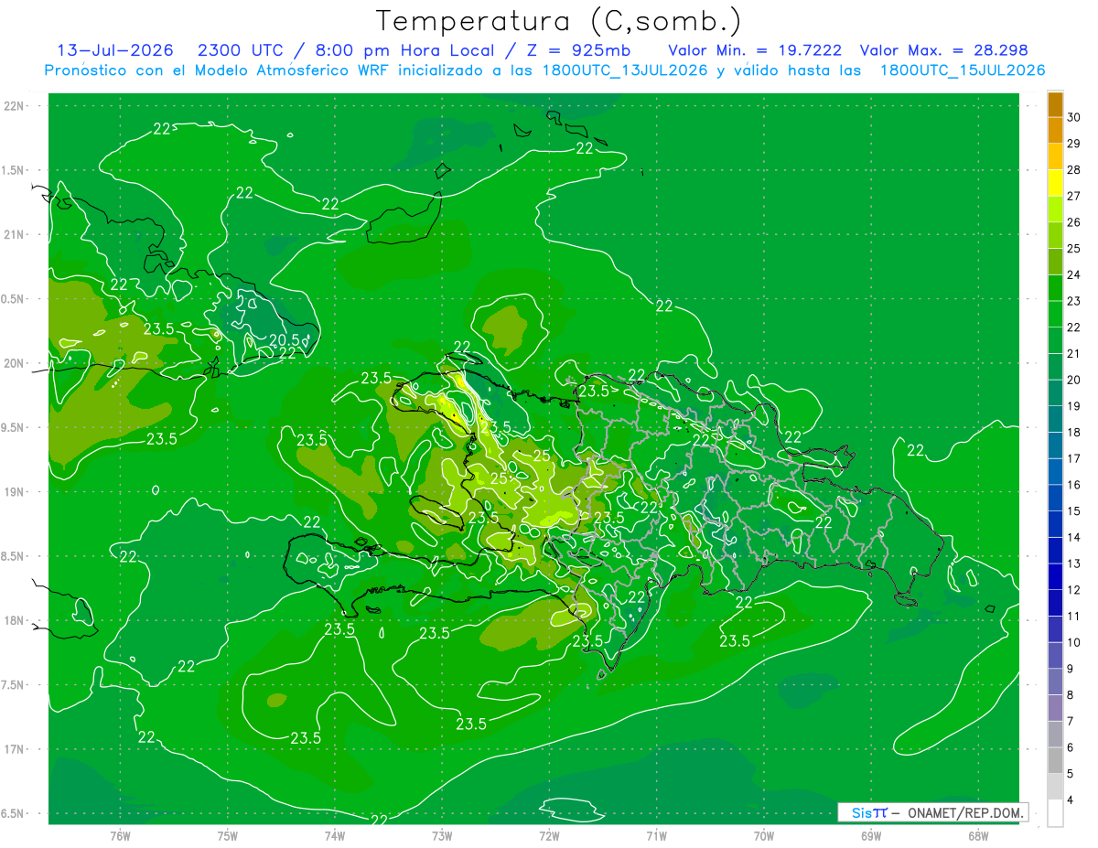Image resolution: width=1098 pixels, height=848 pixels.
Task: Click the legend value '24'
Action: point(1074,274)
